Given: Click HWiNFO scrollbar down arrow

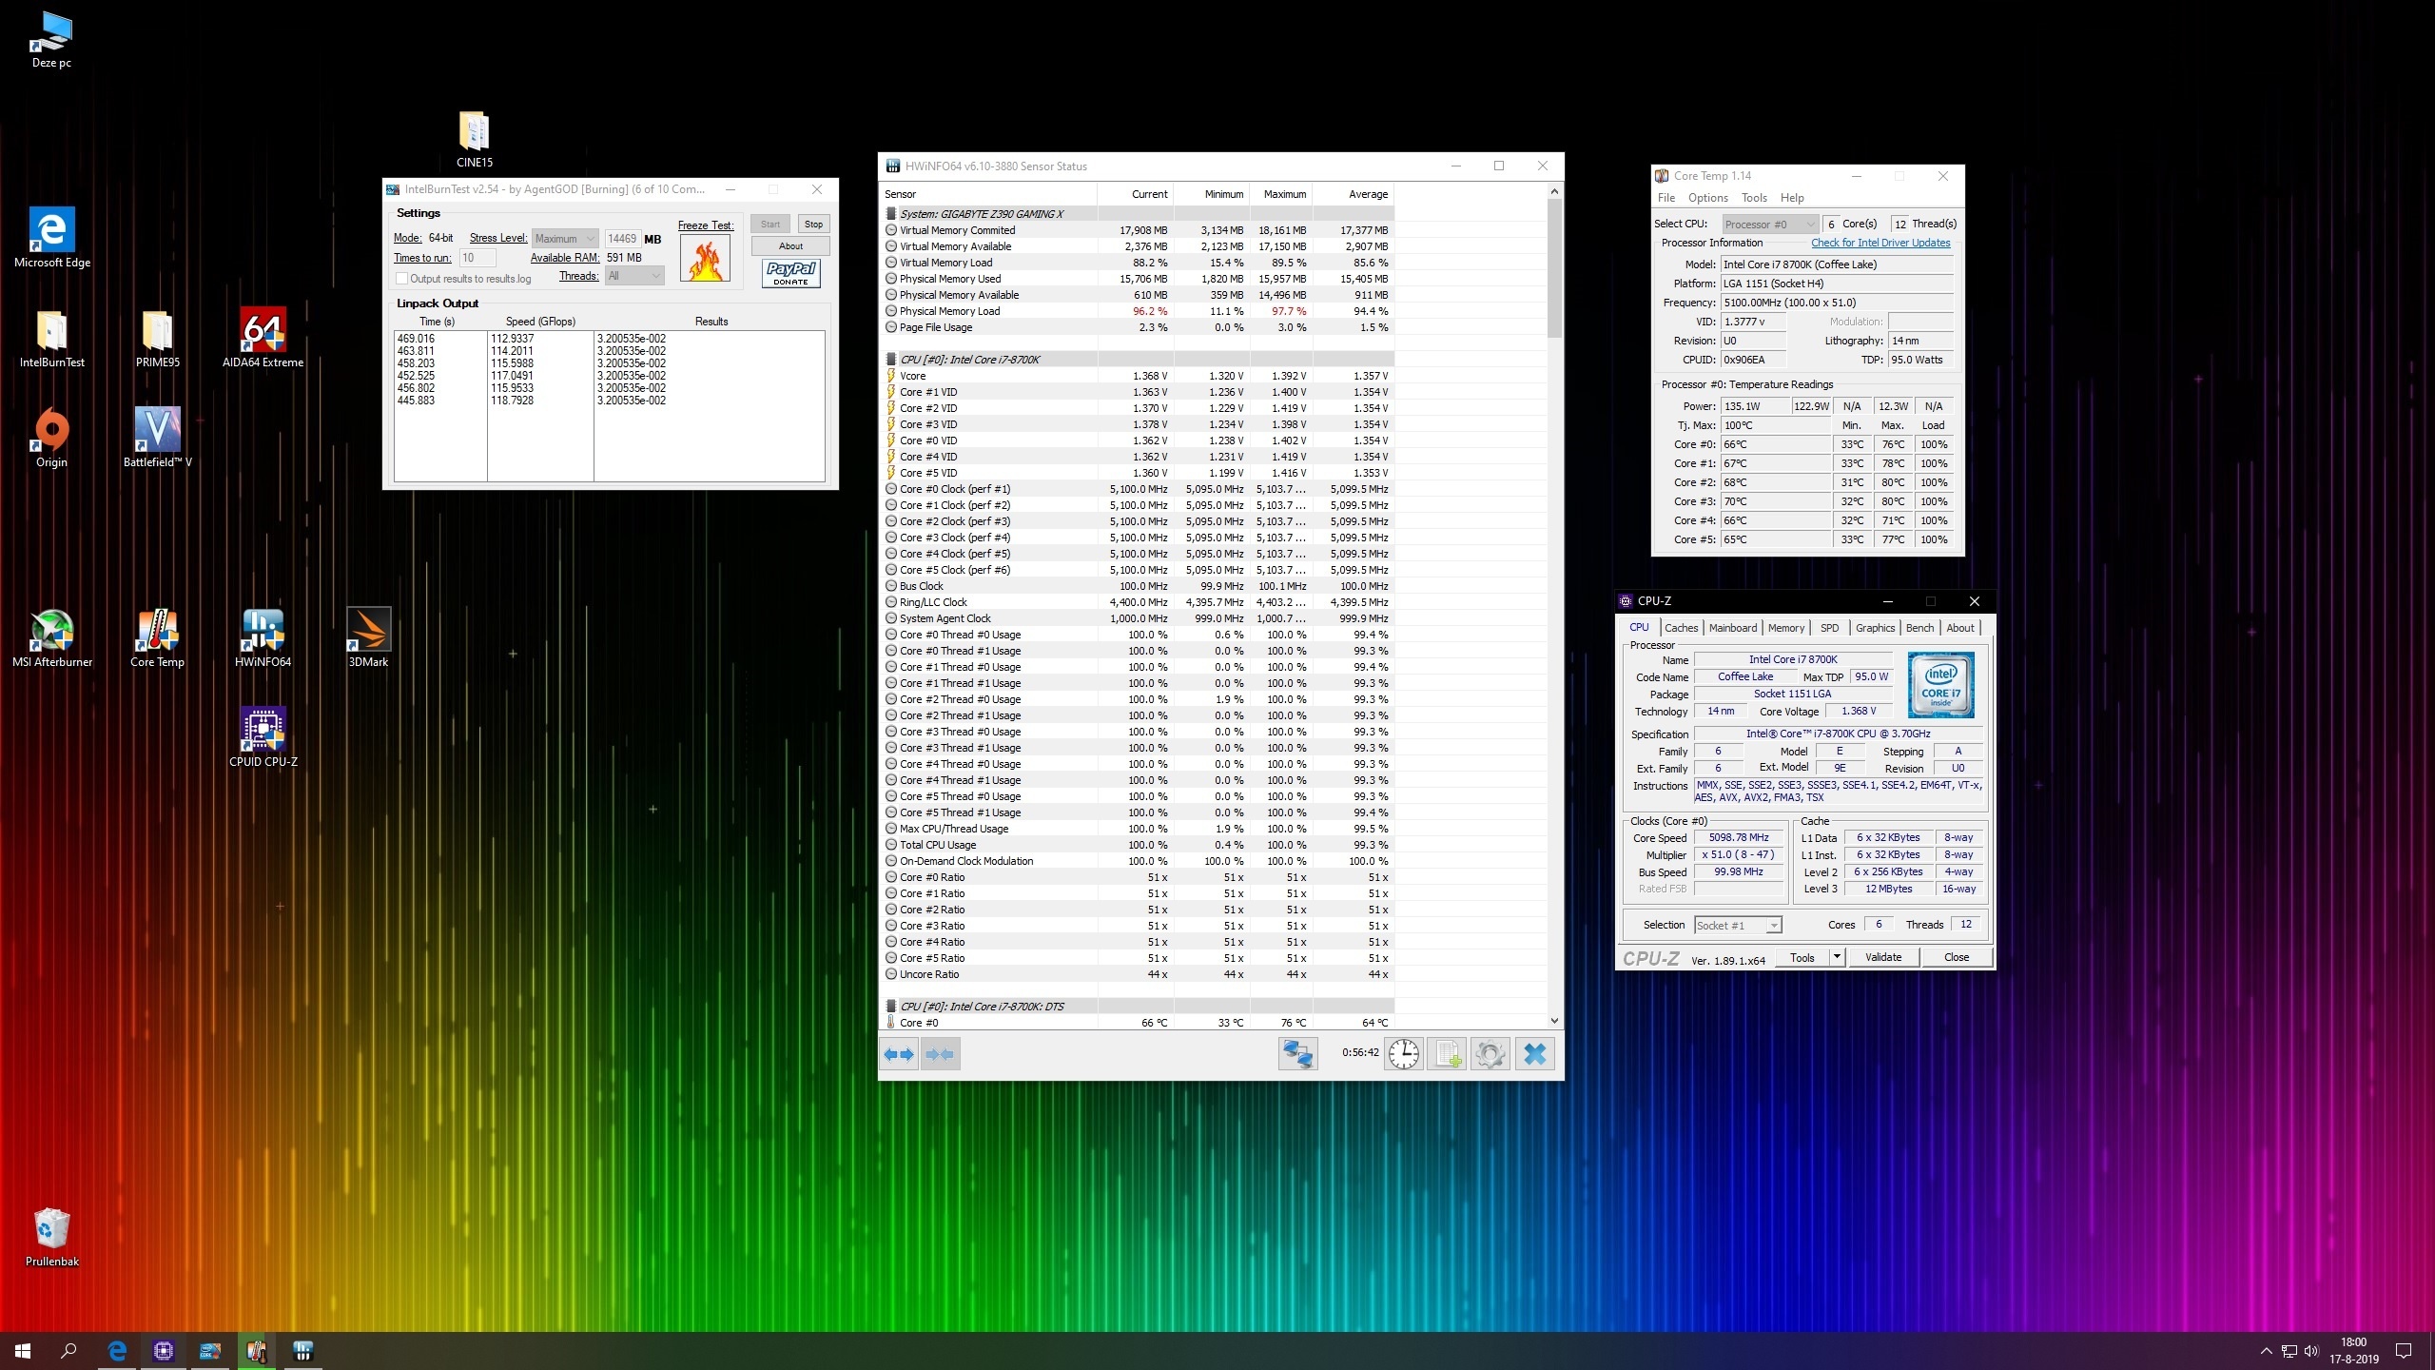Looking at the screenshot, I should (x=1555, y=1022).
